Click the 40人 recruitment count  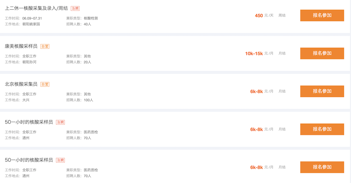tap(87, 24)
